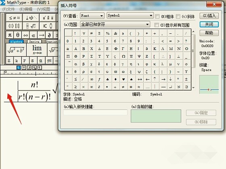
Task: Switch to the Algebra tab
Action: [x=16, y=41]
